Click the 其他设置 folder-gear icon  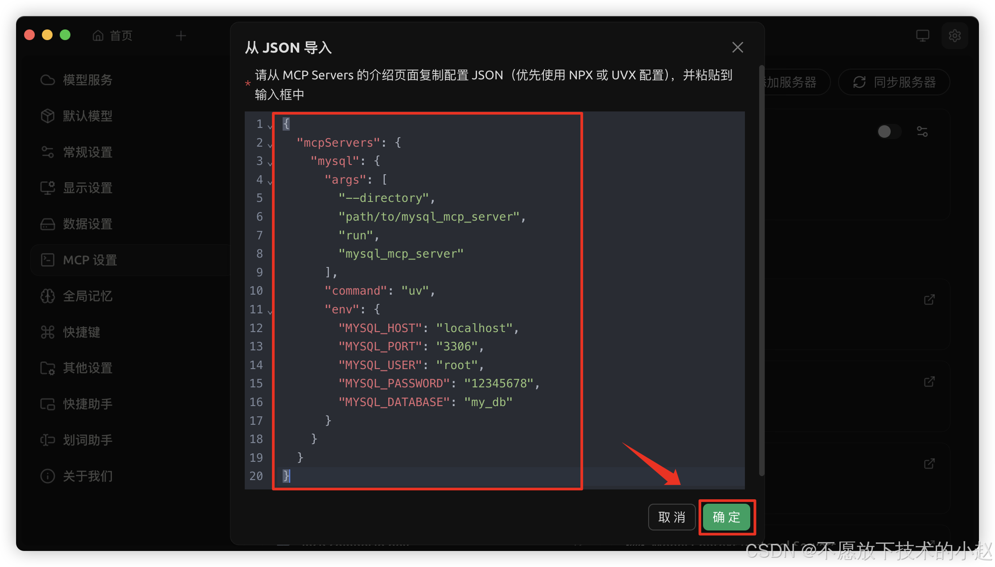(x=48, y=368)
